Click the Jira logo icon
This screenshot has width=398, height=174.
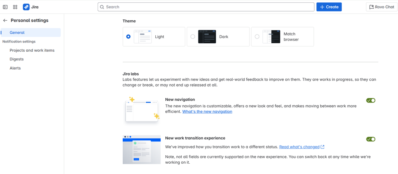pyautogui.click(x=26, y=7)
